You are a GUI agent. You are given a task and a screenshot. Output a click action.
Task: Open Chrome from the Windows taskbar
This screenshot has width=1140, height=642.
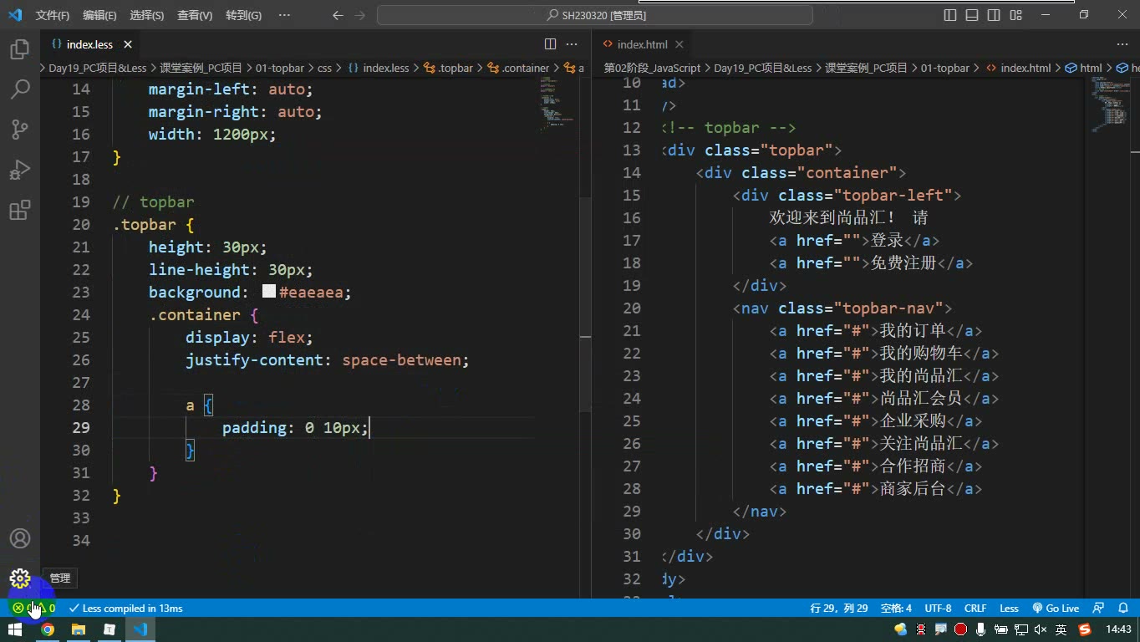point(48,629)
